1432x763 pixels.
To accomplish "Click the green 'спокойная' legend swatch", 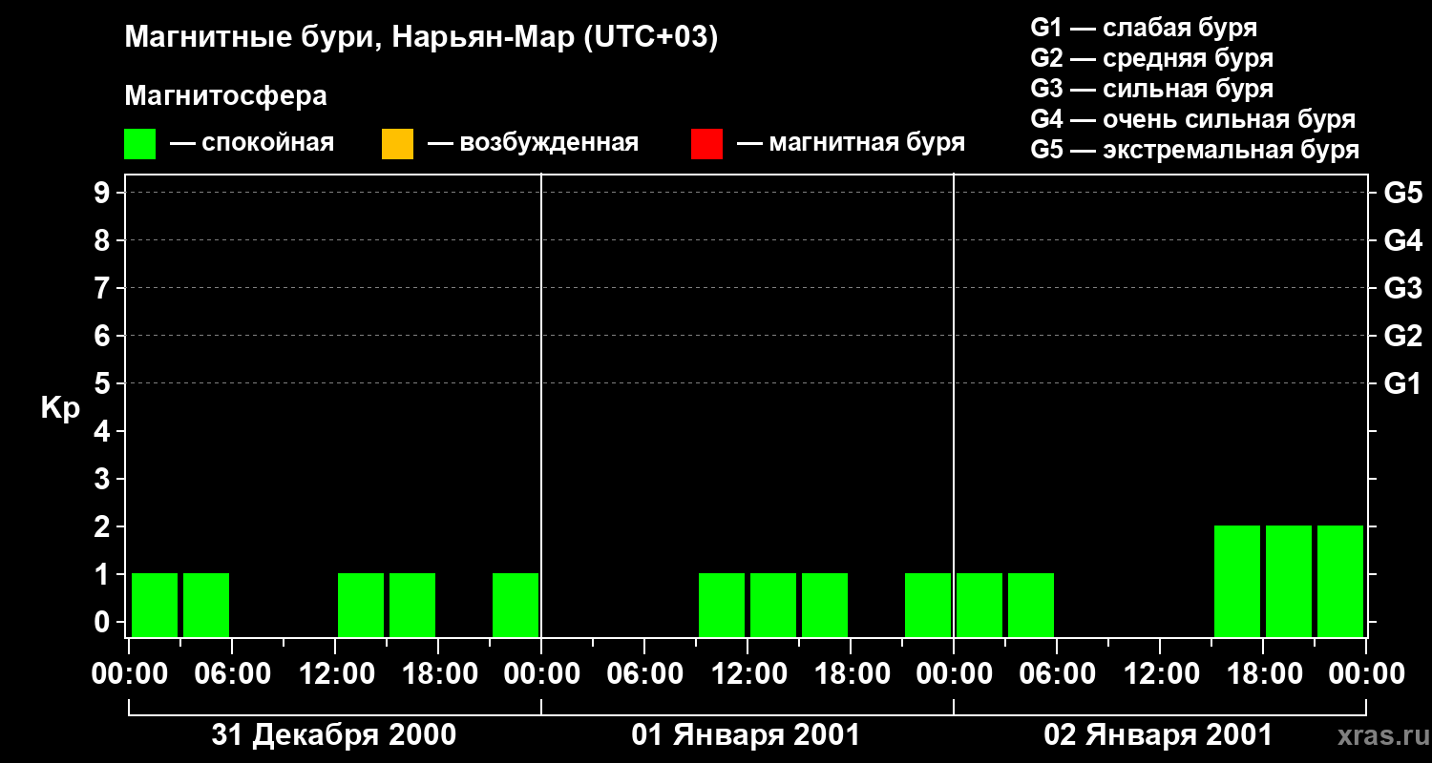I will point(139,144).
